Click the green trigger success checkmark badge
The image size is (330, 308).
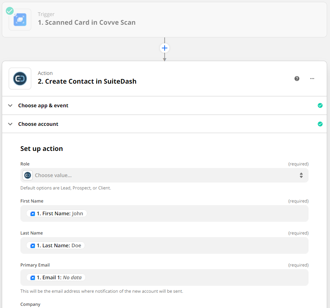pos(10,11)
